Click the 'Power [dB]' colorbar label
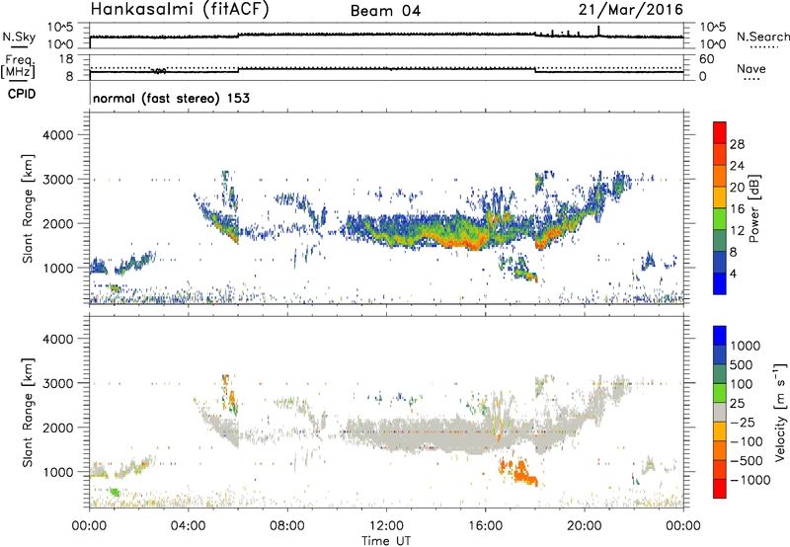 (x=753, y=208)
